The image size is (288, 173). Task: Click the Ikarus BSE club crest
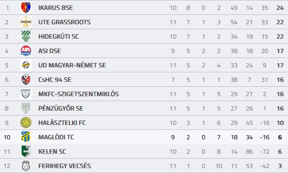coord(26,8)
